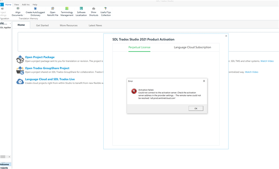Screen dimensions: 279x169
Task: Switch to Latest News tab
Action: pyautogui.click(x=95, y=25)
